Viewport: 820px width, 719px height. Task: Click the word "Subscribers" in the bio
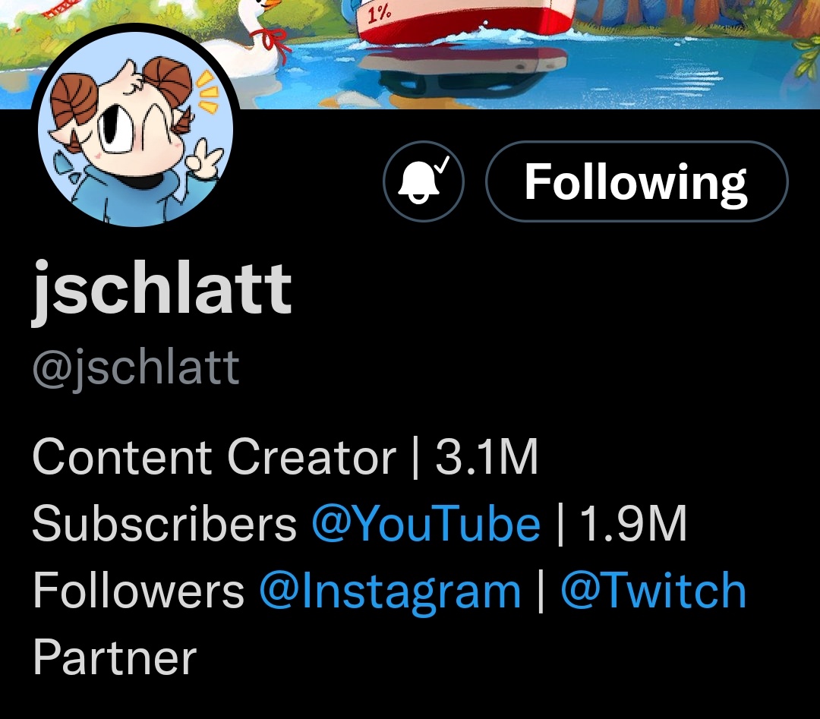point(165,524)
